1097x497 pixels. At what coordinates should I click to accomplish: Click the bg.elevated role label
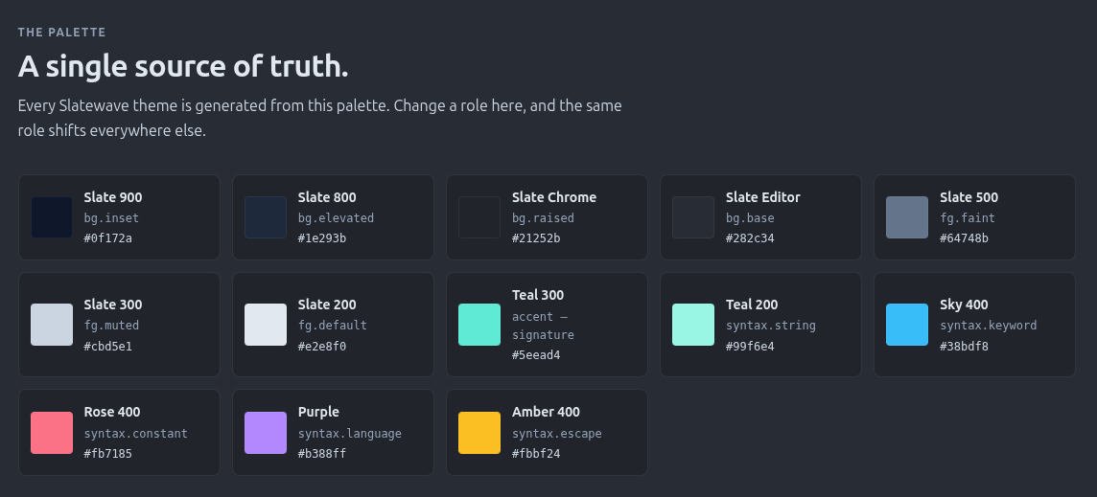click(336, 218)
